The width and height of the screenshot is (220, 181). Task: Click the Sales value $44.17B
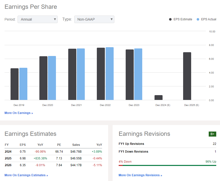click(x=76, y=165)
